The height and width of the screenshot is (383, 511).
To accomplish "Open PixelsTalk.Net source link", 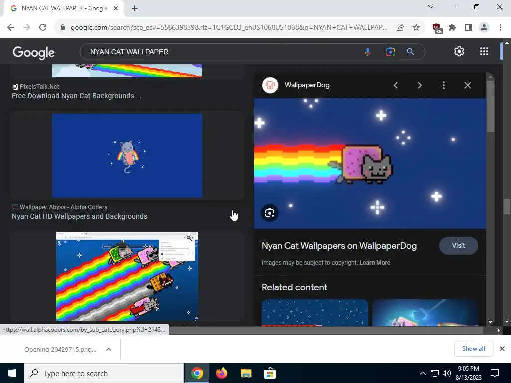I will coord(39,87).
